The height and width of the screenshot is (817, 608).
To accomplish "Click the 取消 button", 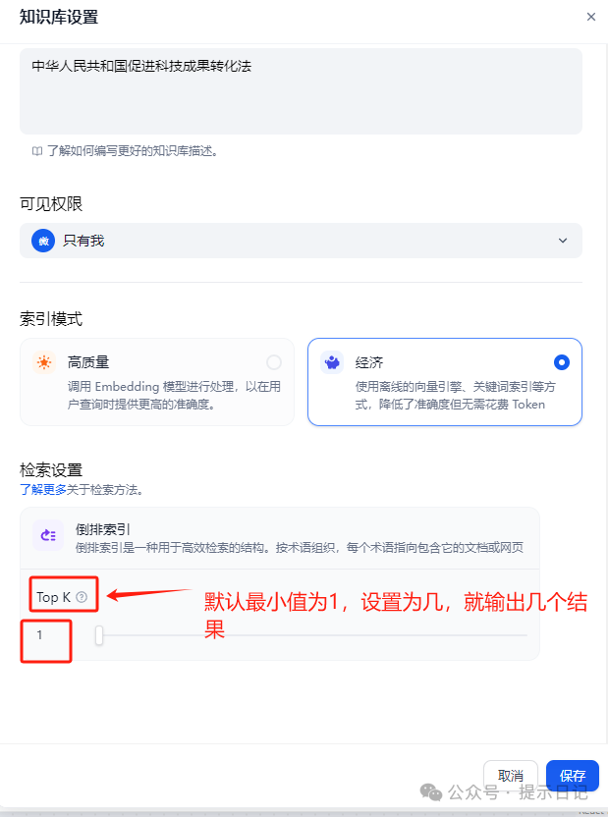I will tap(510, 776).
